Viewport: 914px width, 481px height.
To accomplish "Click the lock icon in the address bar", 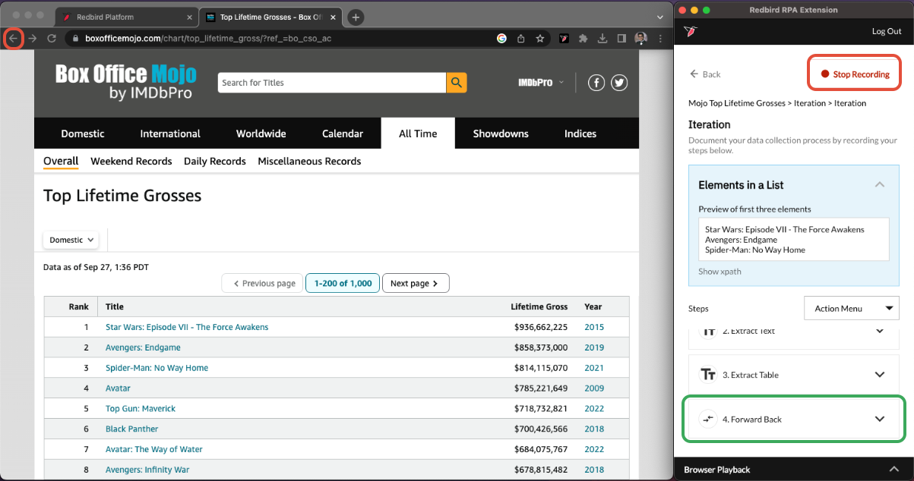I will tap(75, 38).
